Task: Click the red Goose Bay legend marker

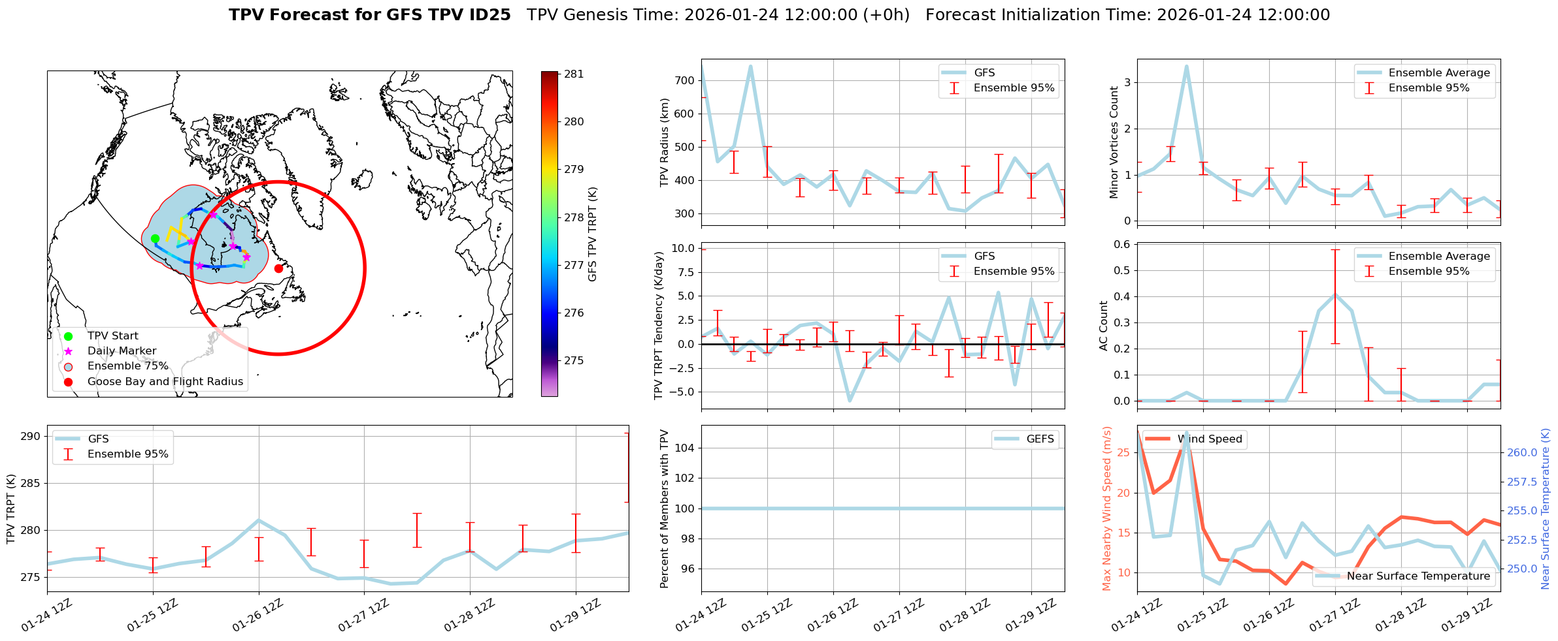Action: click(x=69, y=382)
